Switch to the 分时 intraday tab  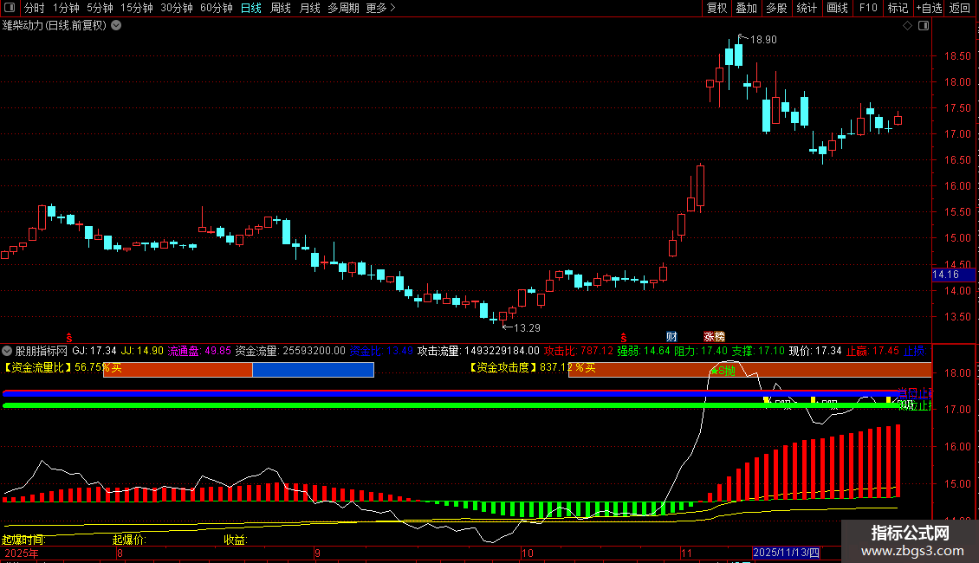35,8
